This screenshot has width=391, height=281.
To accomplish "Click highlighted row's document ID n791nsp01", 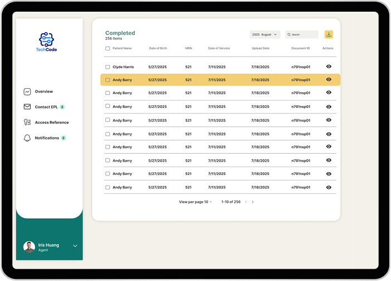I will (x=301, y=80).
